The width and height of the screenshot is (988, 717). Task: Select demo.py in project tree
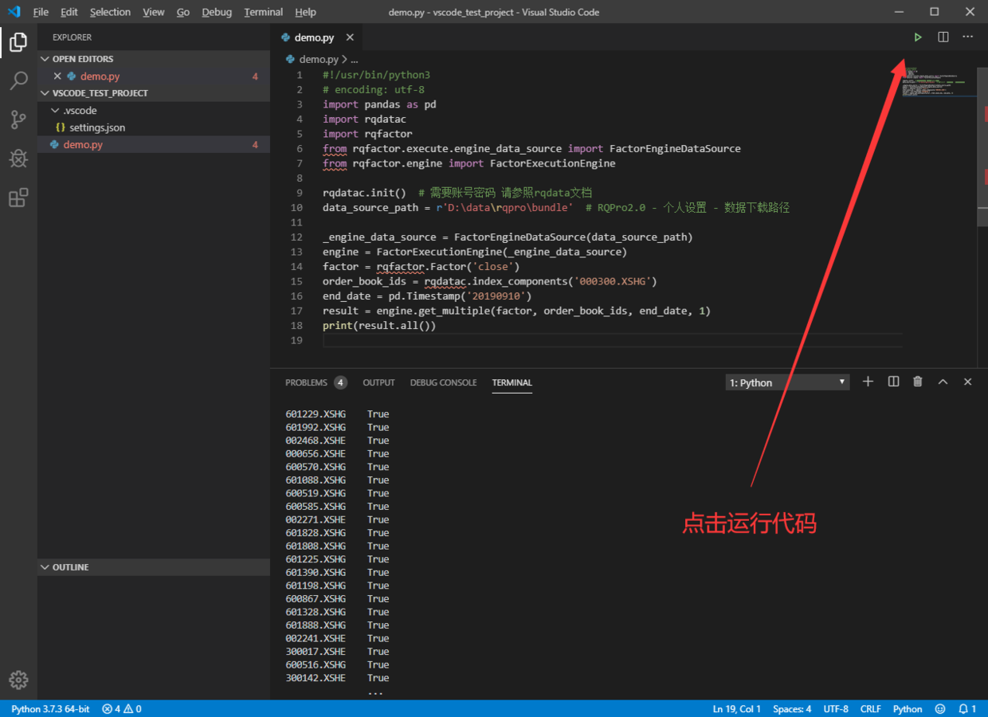point(153,145)
